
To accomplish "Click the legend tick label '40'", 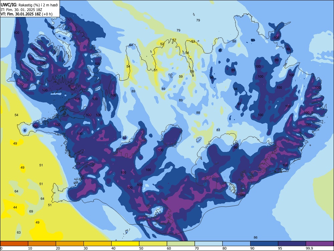I will [x=113, y=248].
